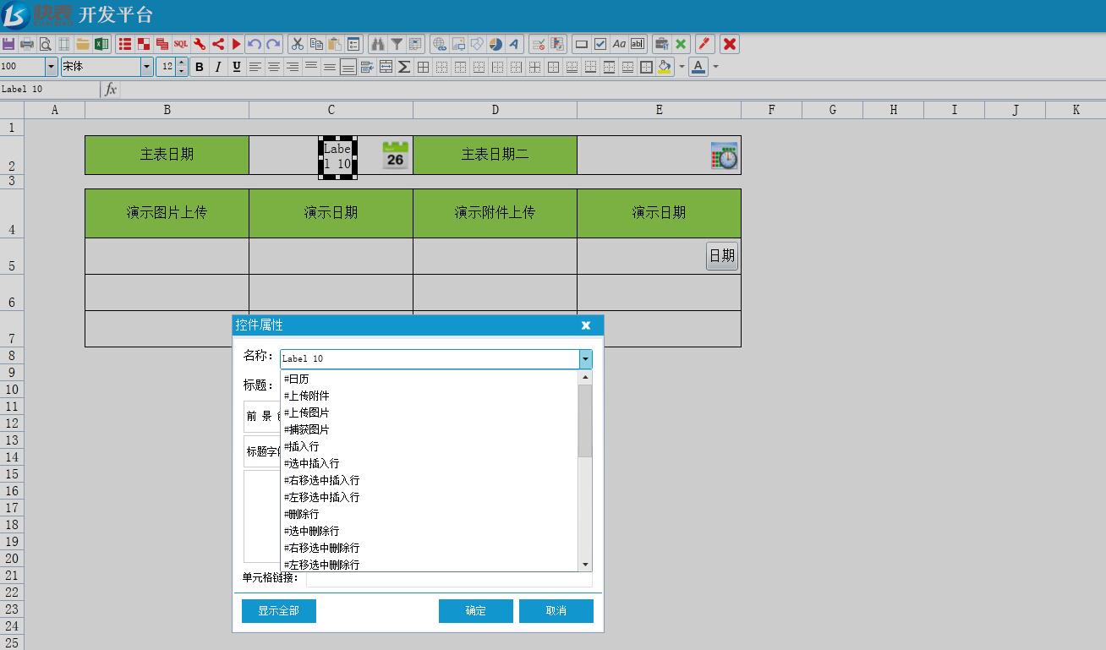
Task: Align text to top
Action: [311, 67]
